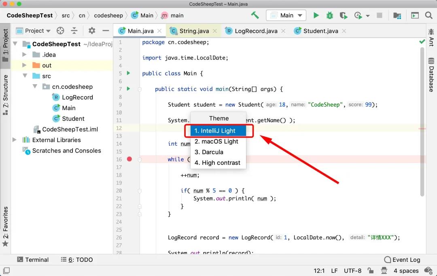Toggle read-only lock icon in status bar

click(x=370, y=270)
